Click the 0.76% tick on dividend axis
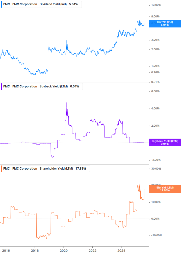The image size is (181, 254). tap(155, 73)
